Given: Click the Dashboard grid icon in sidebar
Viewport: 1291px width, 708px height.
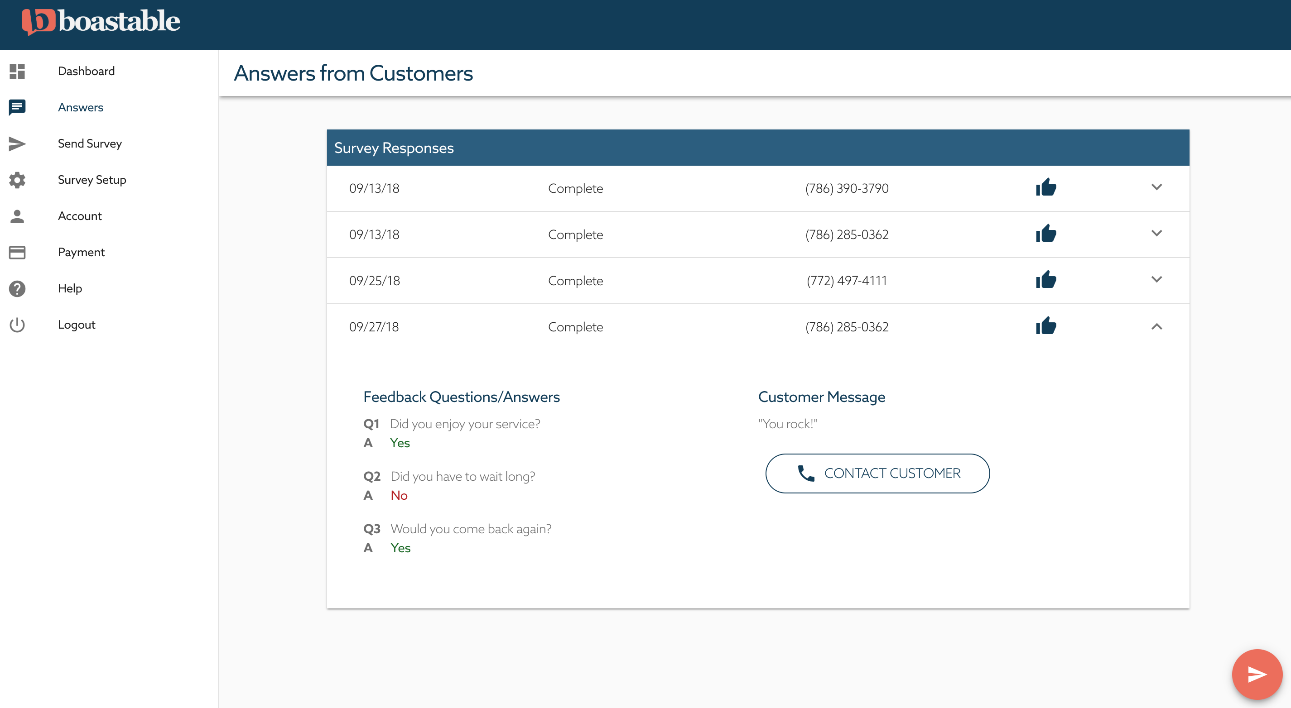Looking at the screenshot, I should pos(17,71).
